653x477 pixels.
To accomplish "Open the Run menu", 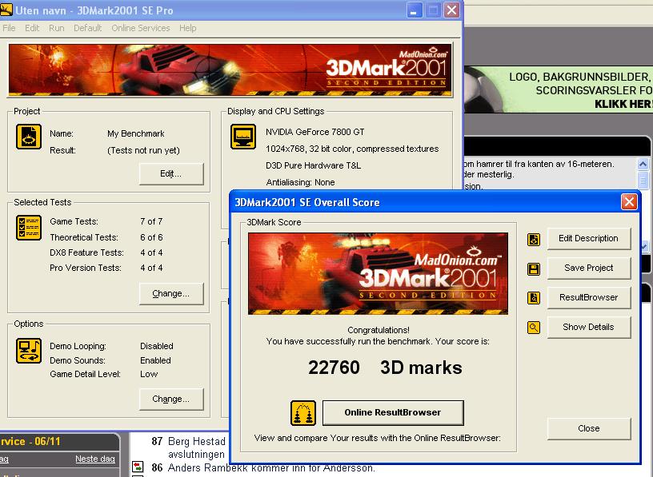I will coord(57,28).
